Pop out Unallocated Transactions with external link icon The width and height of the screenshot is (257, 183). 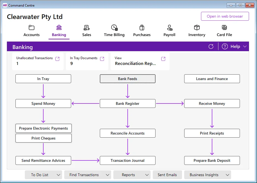pos(57,59)
